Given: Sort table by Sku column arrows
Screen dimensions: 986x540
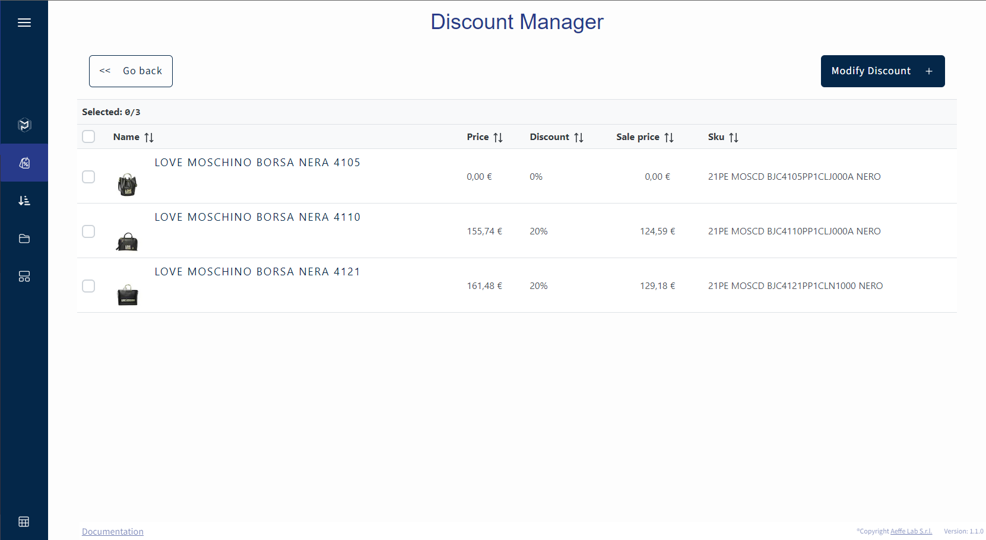Looking at the screenshot, I should click(734, 137).
